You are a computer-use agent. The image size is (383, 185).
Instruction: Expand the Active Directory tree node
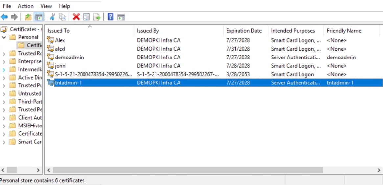[4, 78]
